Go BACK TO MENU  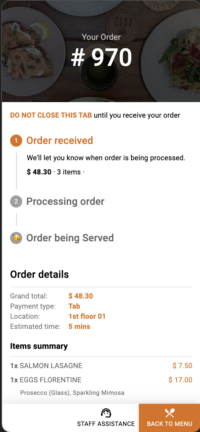coord(169,418)
